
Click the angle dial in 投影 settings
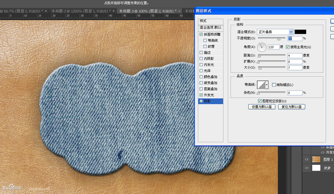pyautogui.click(x=262, y=47)
